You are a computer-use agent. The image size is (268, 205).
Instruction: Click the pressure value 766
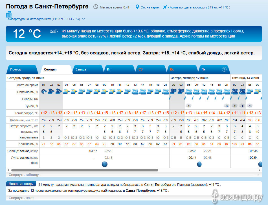coord(257,120)
